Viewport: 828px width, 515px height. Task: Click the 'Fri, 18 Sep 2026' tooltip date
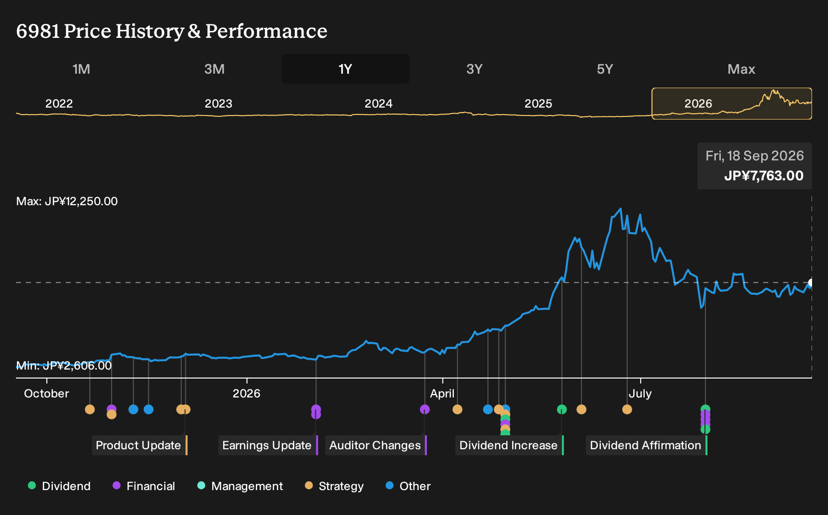(755, 156)
